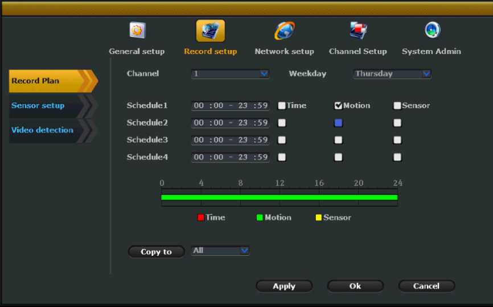The width and height of the screenshot is (493, 307).
Task: Open the System Admin icon
Action: coord(432,30)
